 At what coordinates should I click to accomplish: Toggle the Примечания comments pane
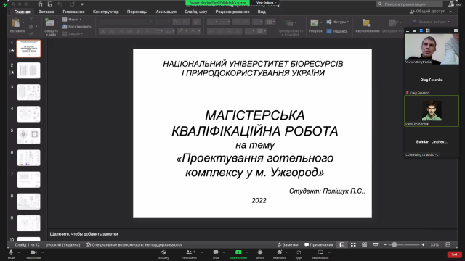(x=319, y=245)
